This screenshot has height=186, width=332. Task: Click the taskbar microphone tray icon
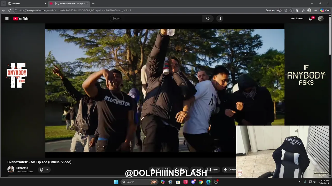click(305, 182)
